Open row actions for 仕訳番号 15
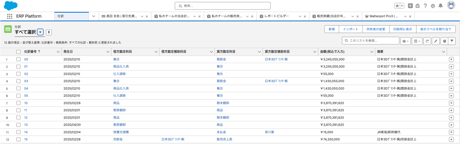The width and height of the screenshot is (460, 144). click(x=451, y=139)
